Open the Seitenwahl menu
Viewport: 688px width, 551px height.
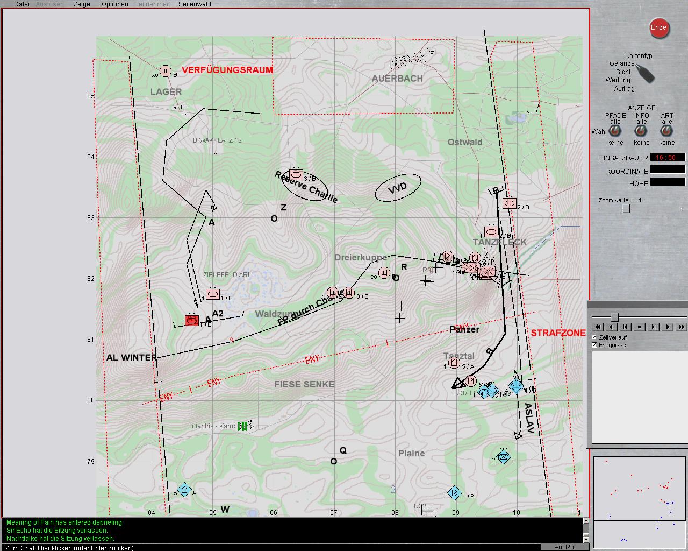195,4
